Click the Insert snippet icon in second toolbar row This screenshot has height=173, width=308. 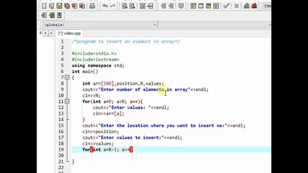click(44, 15)
